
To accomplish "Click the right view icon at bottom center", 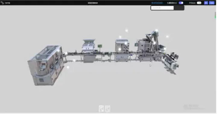I will click(x=108, y=109).
